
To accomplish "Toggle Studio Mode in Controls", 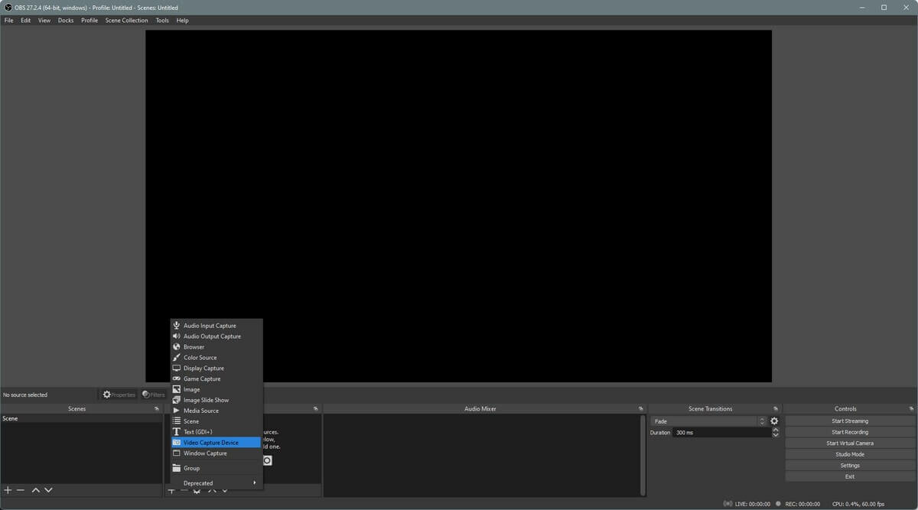I will (x=849, y=454).
